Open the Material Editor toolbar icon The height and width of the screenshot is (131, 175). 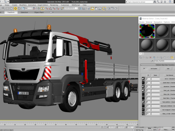tap(104, 8)
